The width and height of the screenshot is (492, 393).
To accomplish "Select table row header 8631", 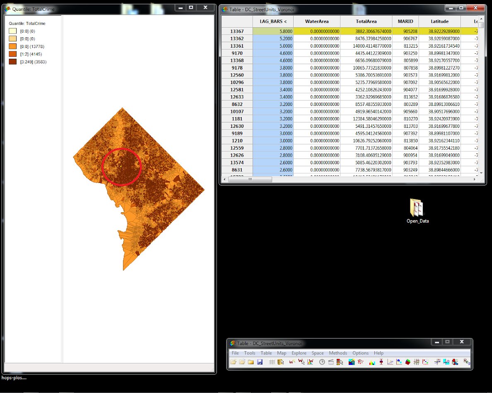I will (237, 170).
